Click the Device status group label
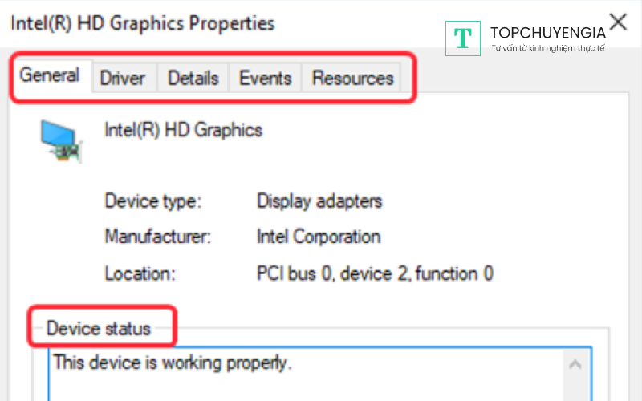 [x=98, y=328]
